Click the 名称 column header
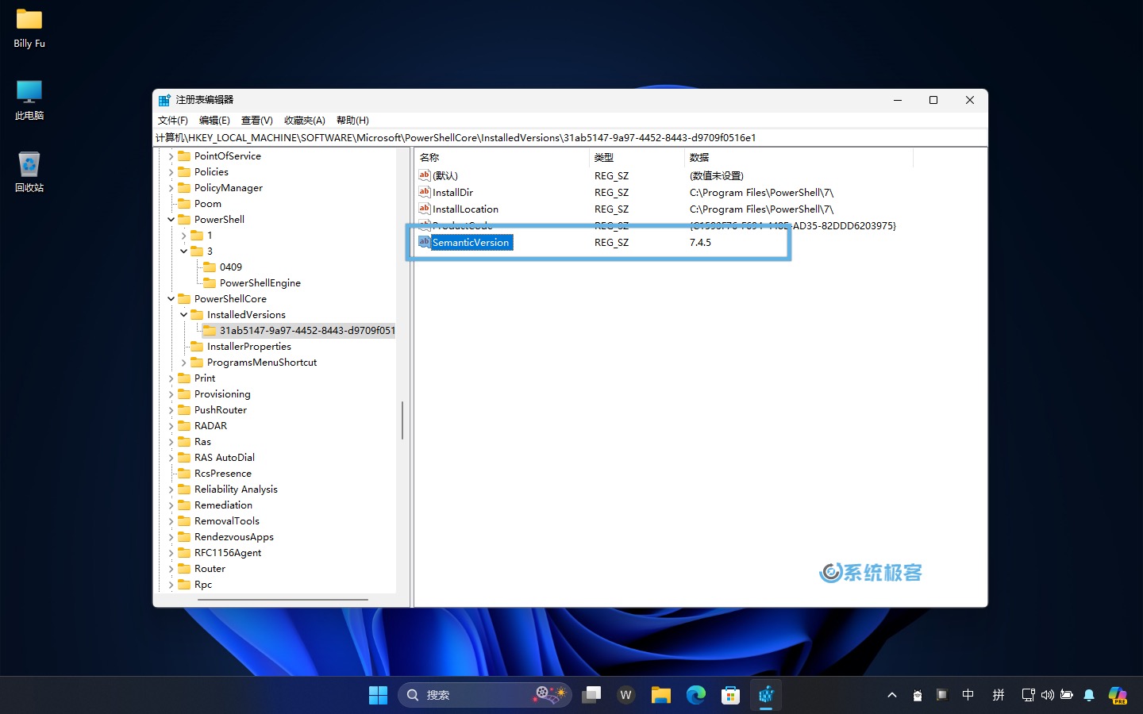Viewport: 1143px width, 714px height. (x=502, y=158)
